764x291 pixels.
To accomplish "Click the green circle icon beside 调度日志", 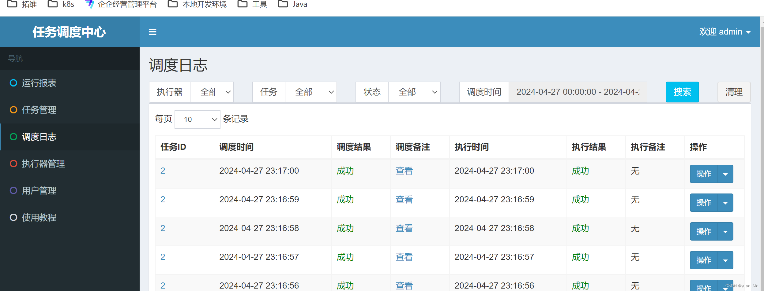I will [13, 137].
